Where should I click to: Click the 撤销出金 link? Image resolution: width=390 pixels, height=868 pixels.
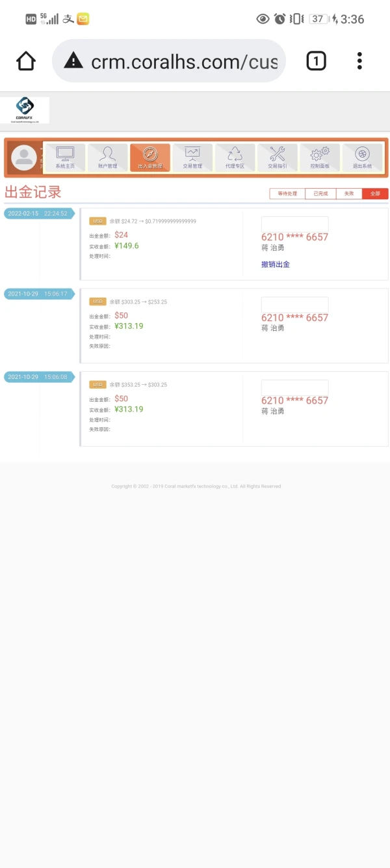click(x=276, y=264)
